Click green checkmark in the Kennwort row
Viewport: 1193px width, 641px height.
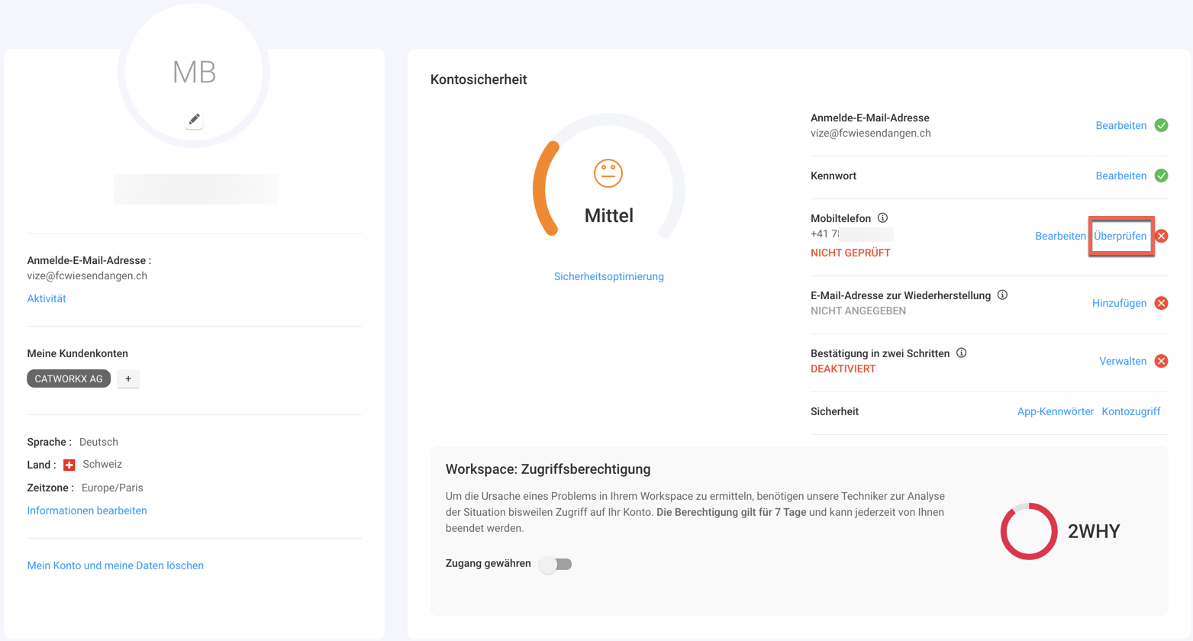(1161, 176)
